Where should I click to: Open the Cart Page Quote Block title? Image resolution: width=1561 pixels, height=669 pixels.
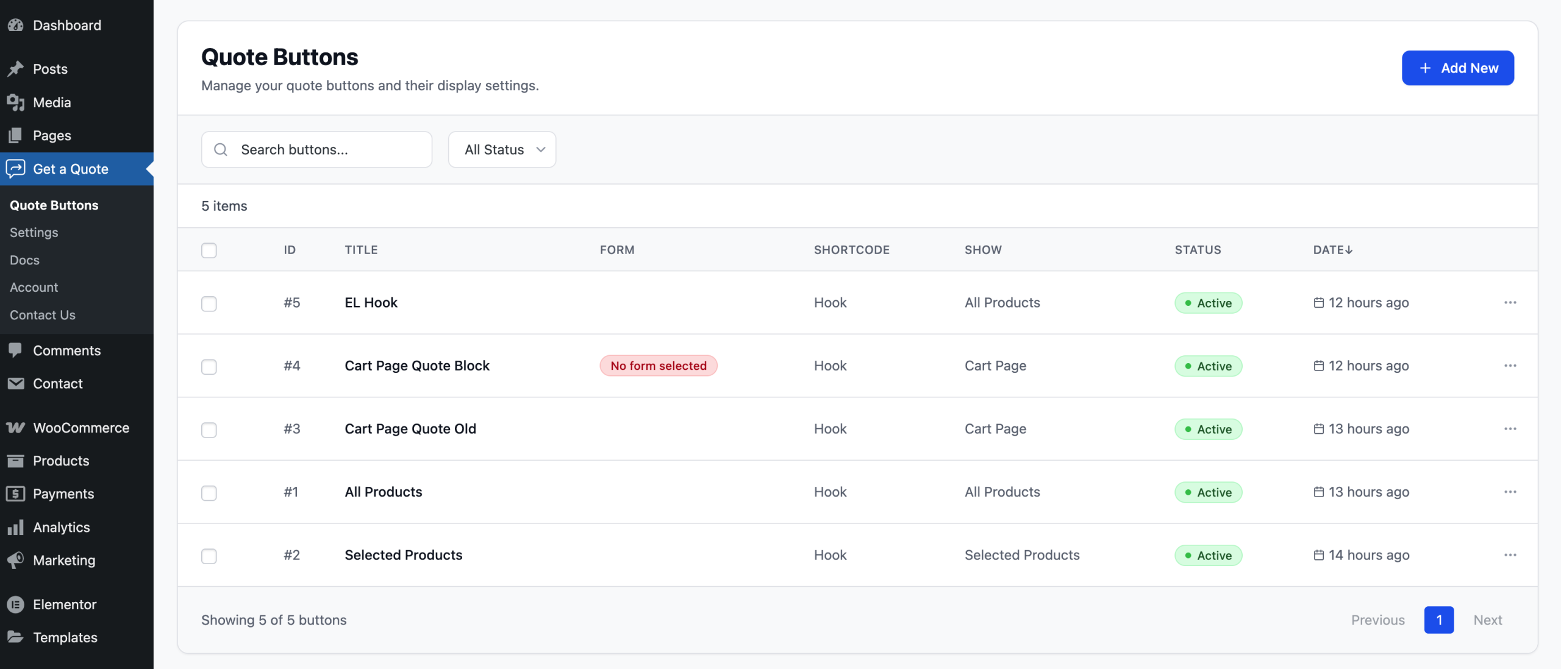click(417, 366)
